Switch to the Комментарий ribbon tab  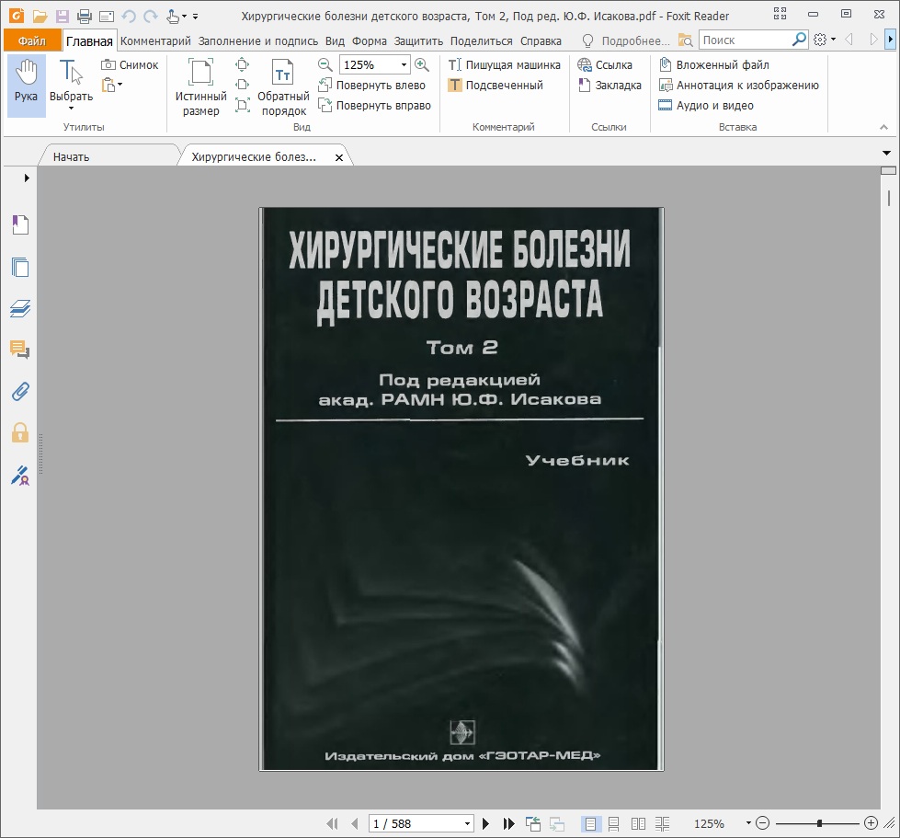click(x=155, y=40)
